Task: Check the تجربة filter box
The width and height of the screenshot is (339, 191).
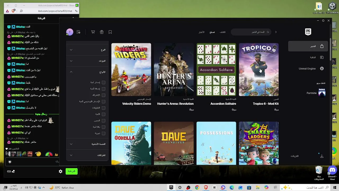Action: [104, 133]
